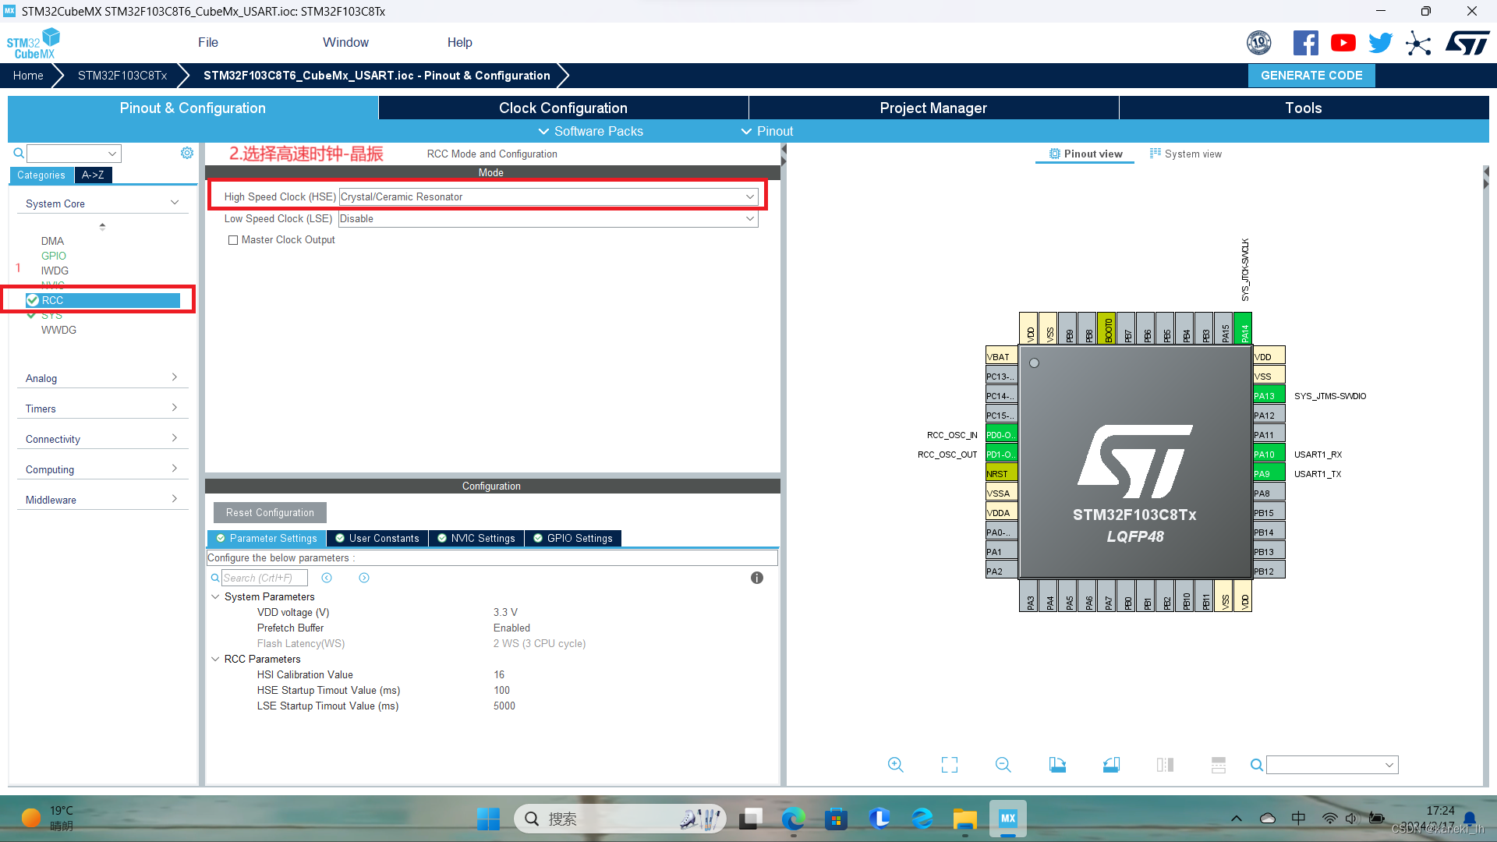Zoom out of the pinout view
Image resolution: width=1497 pixels, height=842 pixels.
[1003, 765]
